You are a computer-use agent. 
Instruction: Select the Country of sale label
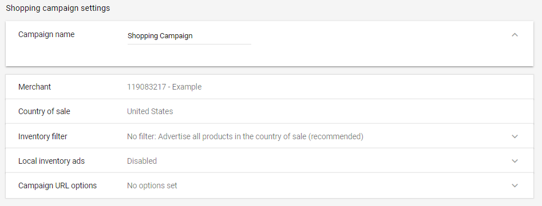(44, 112)
